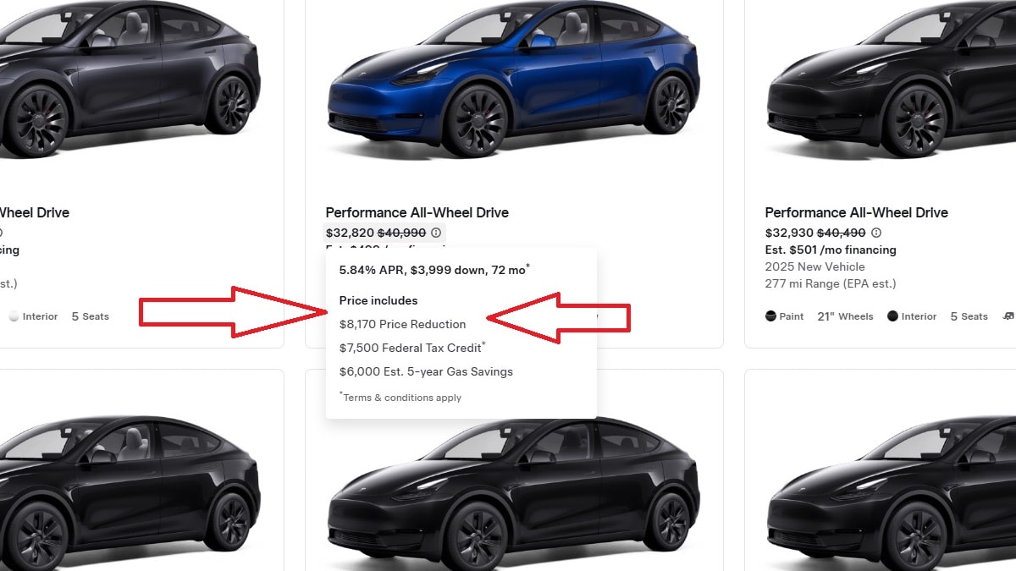1016x571 pixels.
Task: Open the top-right black Model Y image
Action: click(x=891, y=85)
